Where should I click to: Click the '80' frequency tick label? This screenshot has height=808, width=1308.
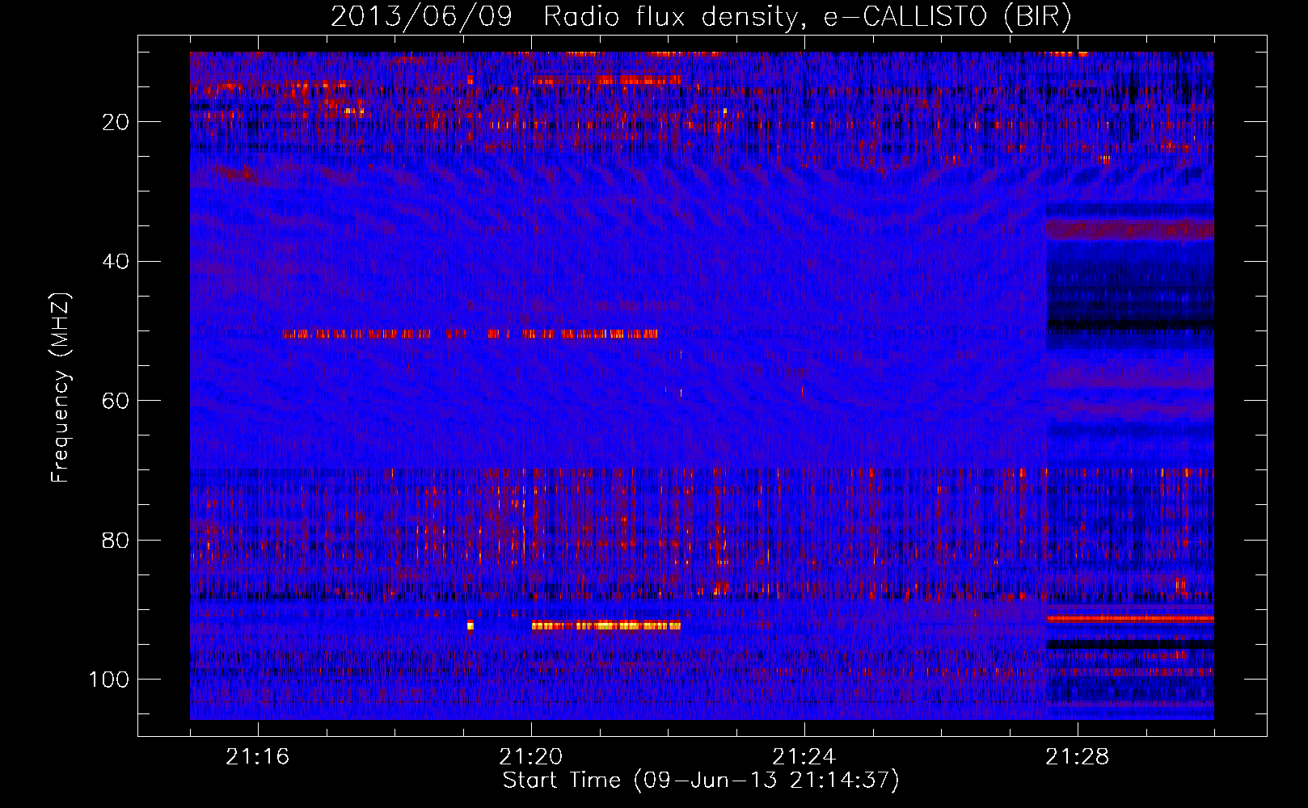pyautogui.click(x=116, y=541)
